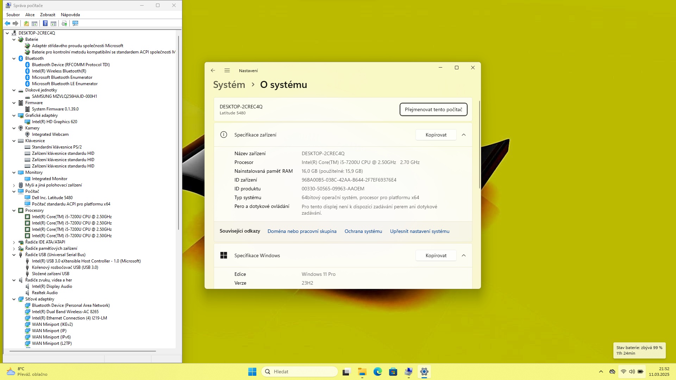The height and width of the screenshot is (380, 676).
Task: Open Help via blue question mark icon
Action: (x=45, y=23)
